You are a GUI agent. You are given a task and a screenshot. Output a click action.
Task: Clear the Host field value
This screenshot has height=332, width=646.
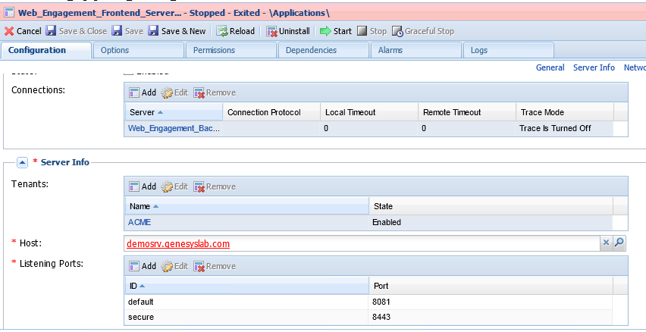pyautogui.click(x=606, y=243)
